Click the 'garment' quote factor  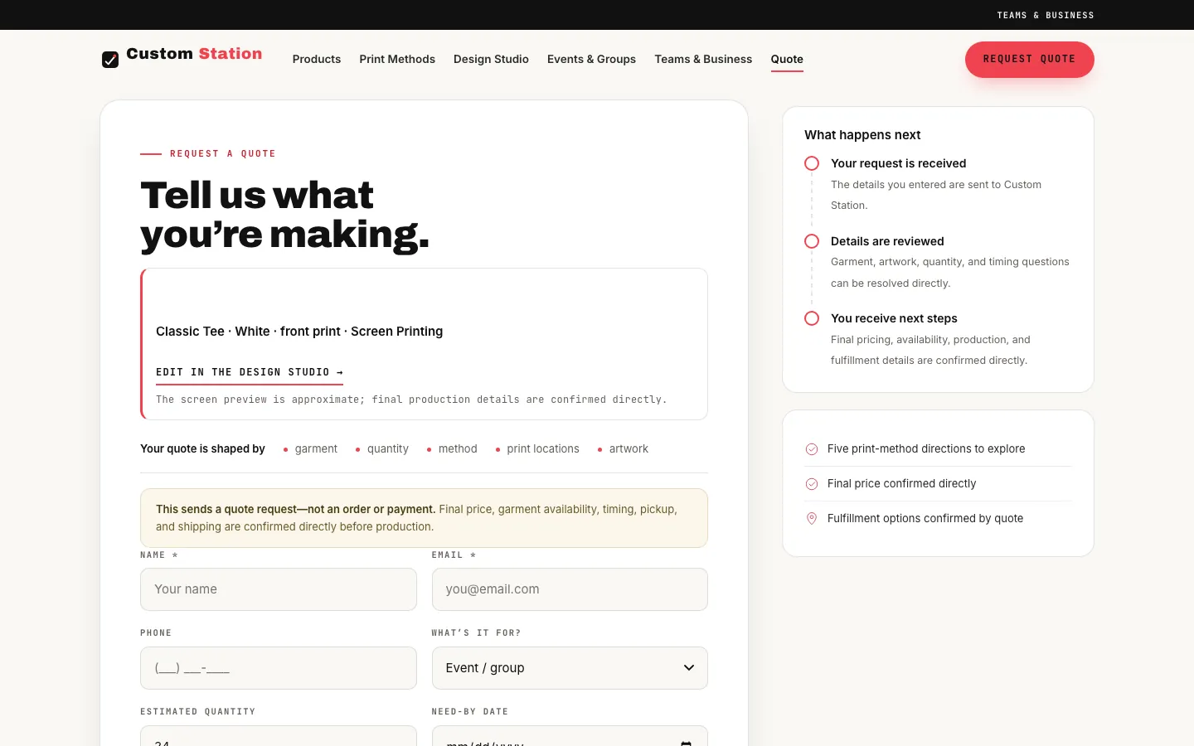pyautogui.click(x=316, y=449)
